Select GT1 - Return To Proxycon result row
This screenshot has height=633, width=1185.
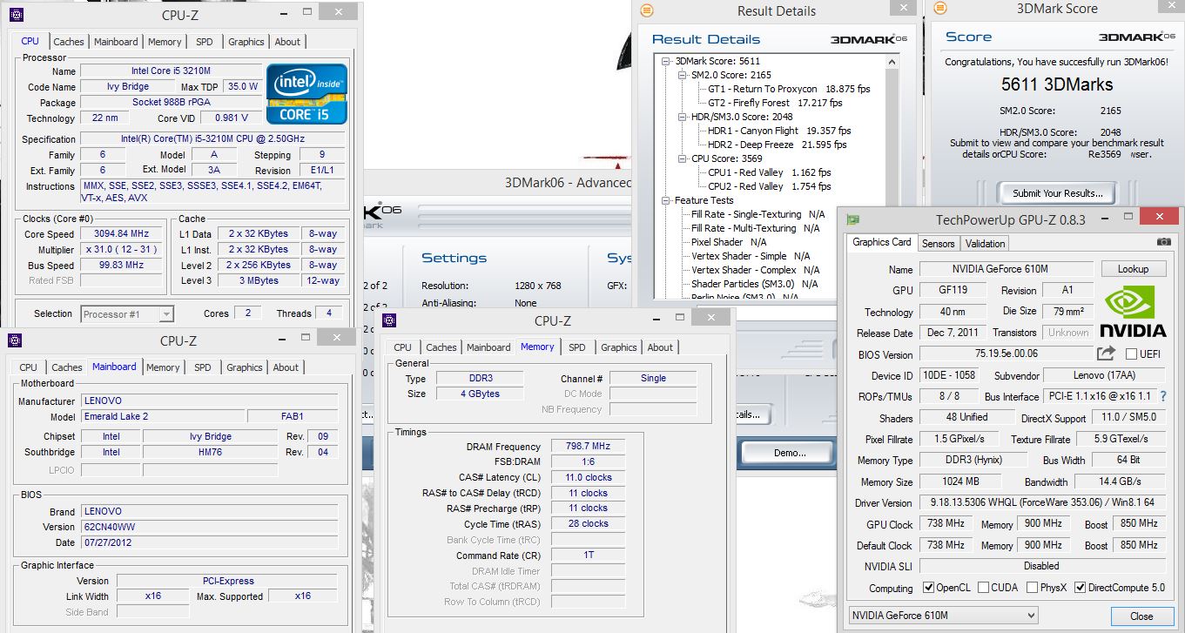(789, 89)
